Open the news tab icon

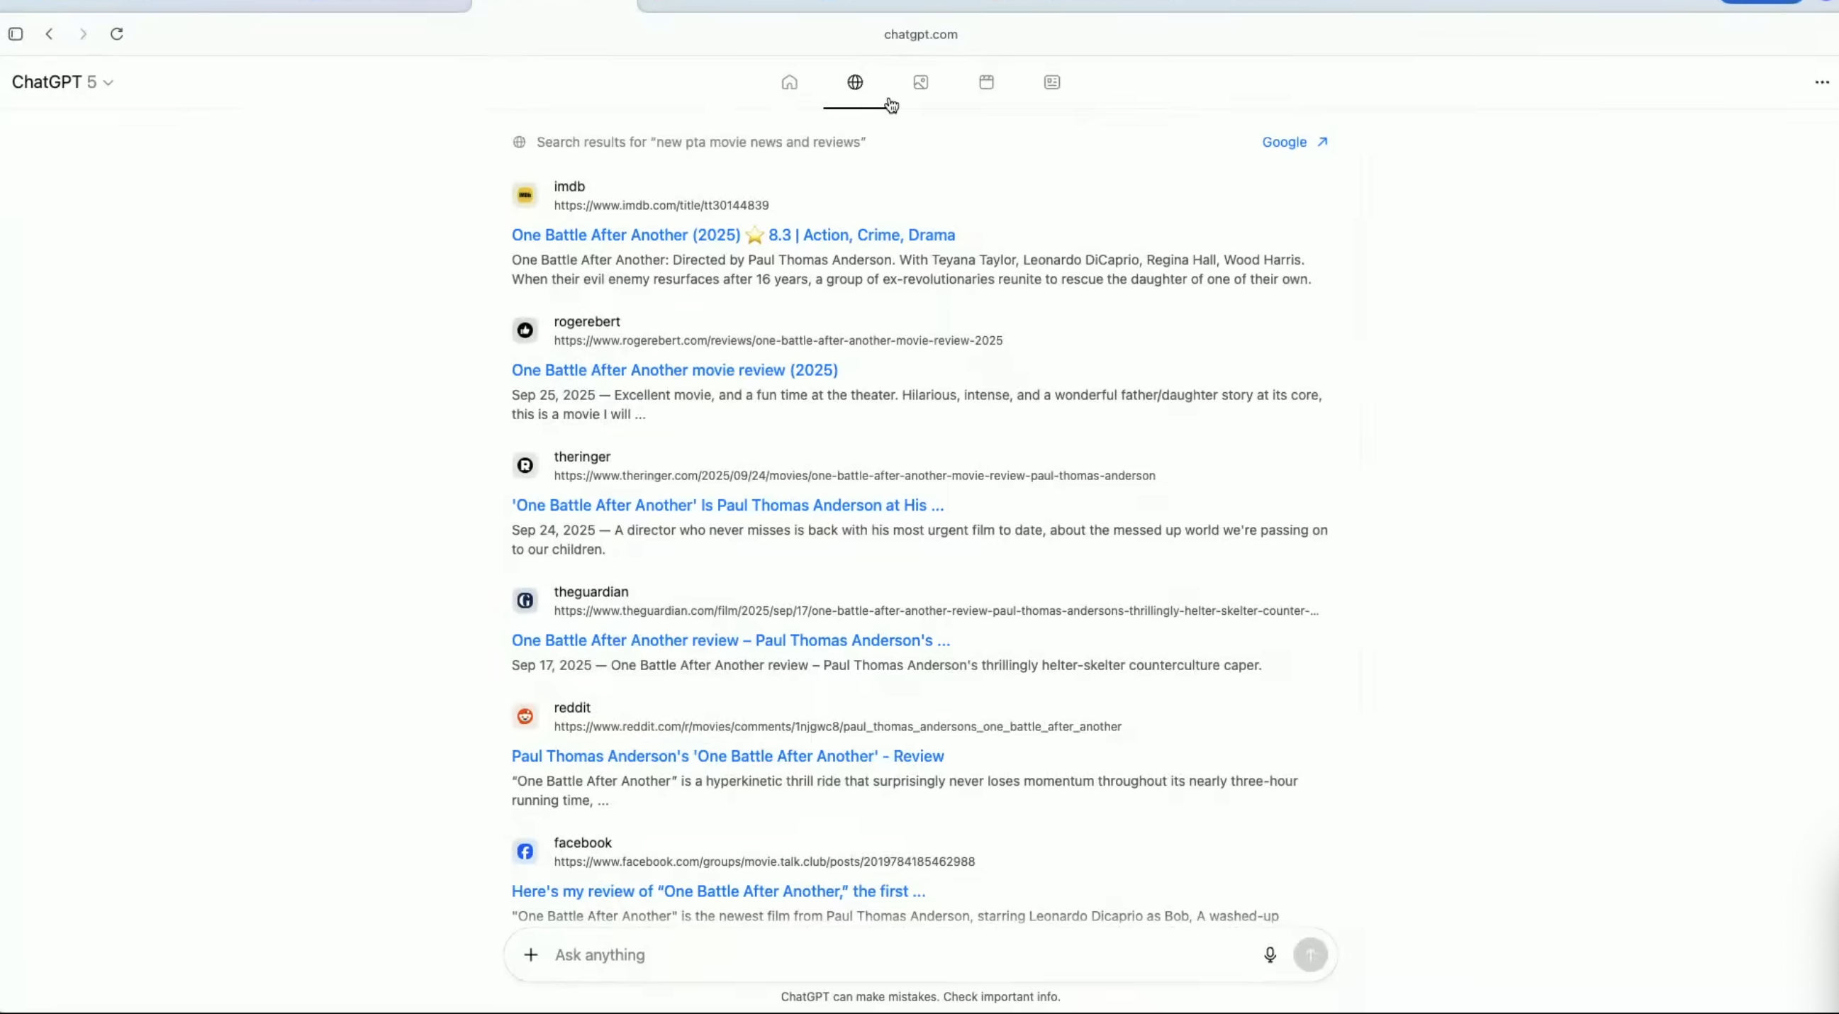[1051, 82]
